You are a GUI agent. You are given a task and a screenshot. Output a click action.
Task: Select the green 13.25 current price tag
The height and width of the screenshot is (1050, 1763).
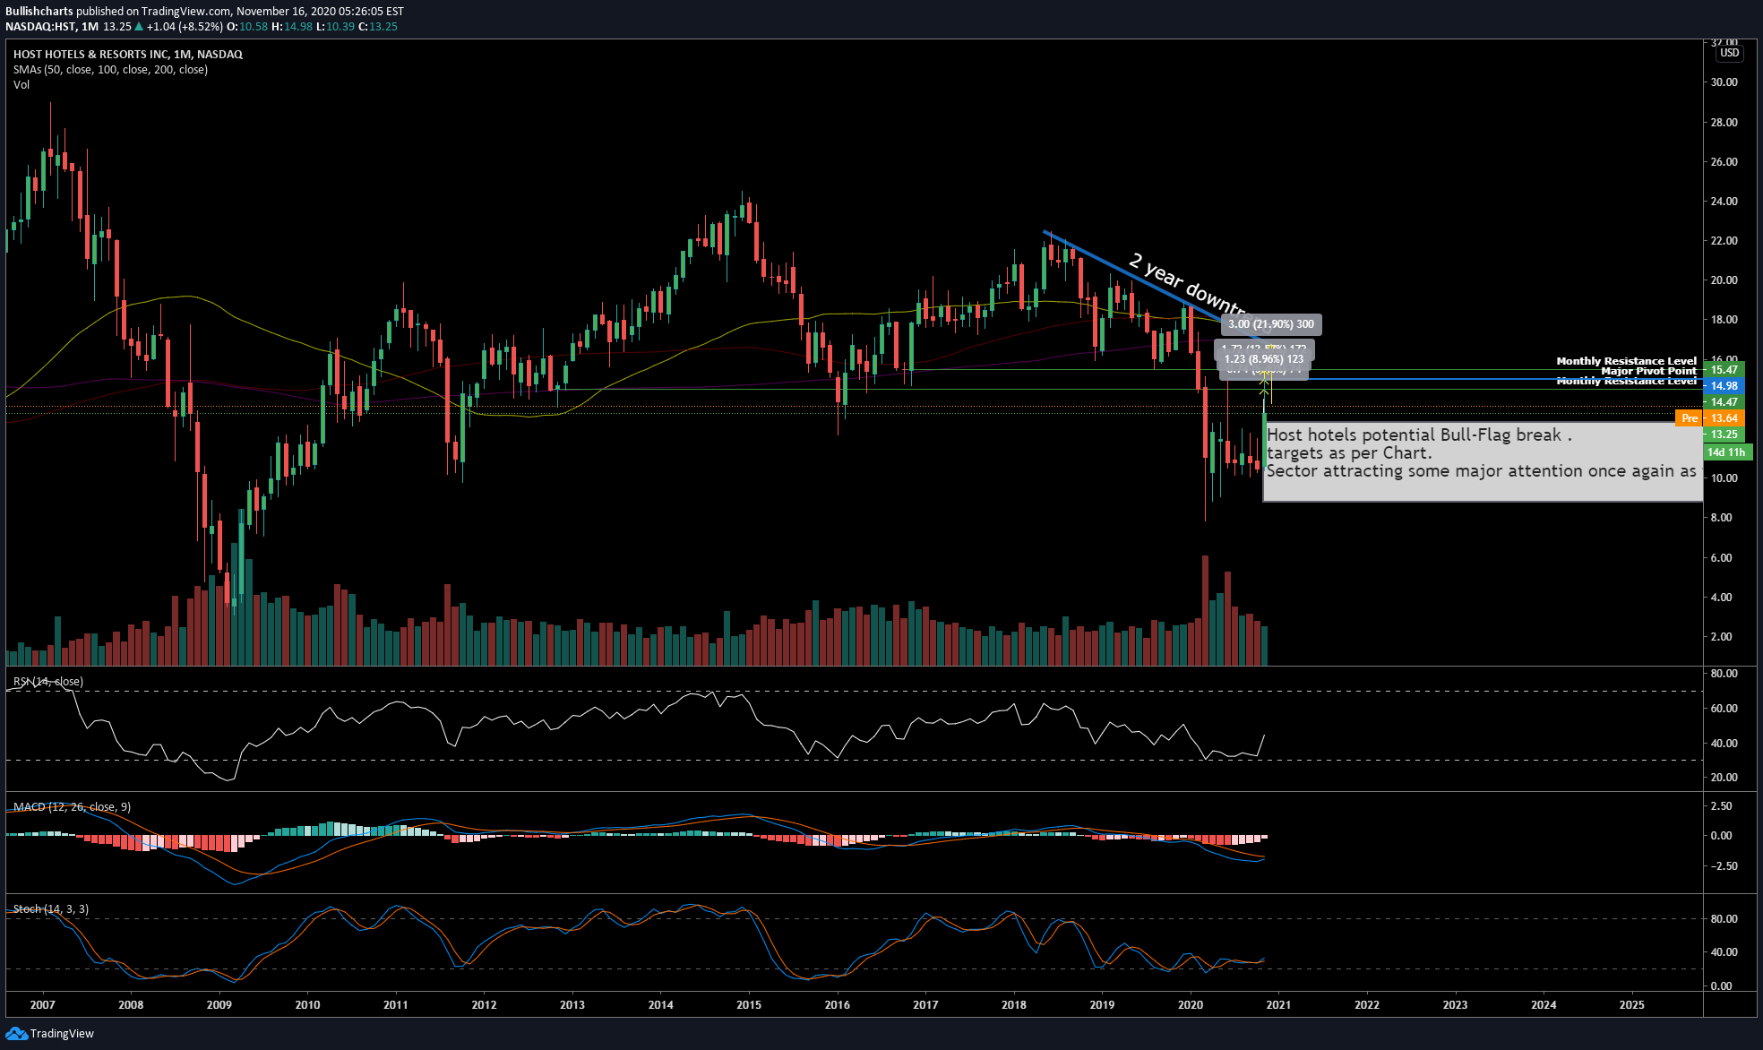[1724, 435]
